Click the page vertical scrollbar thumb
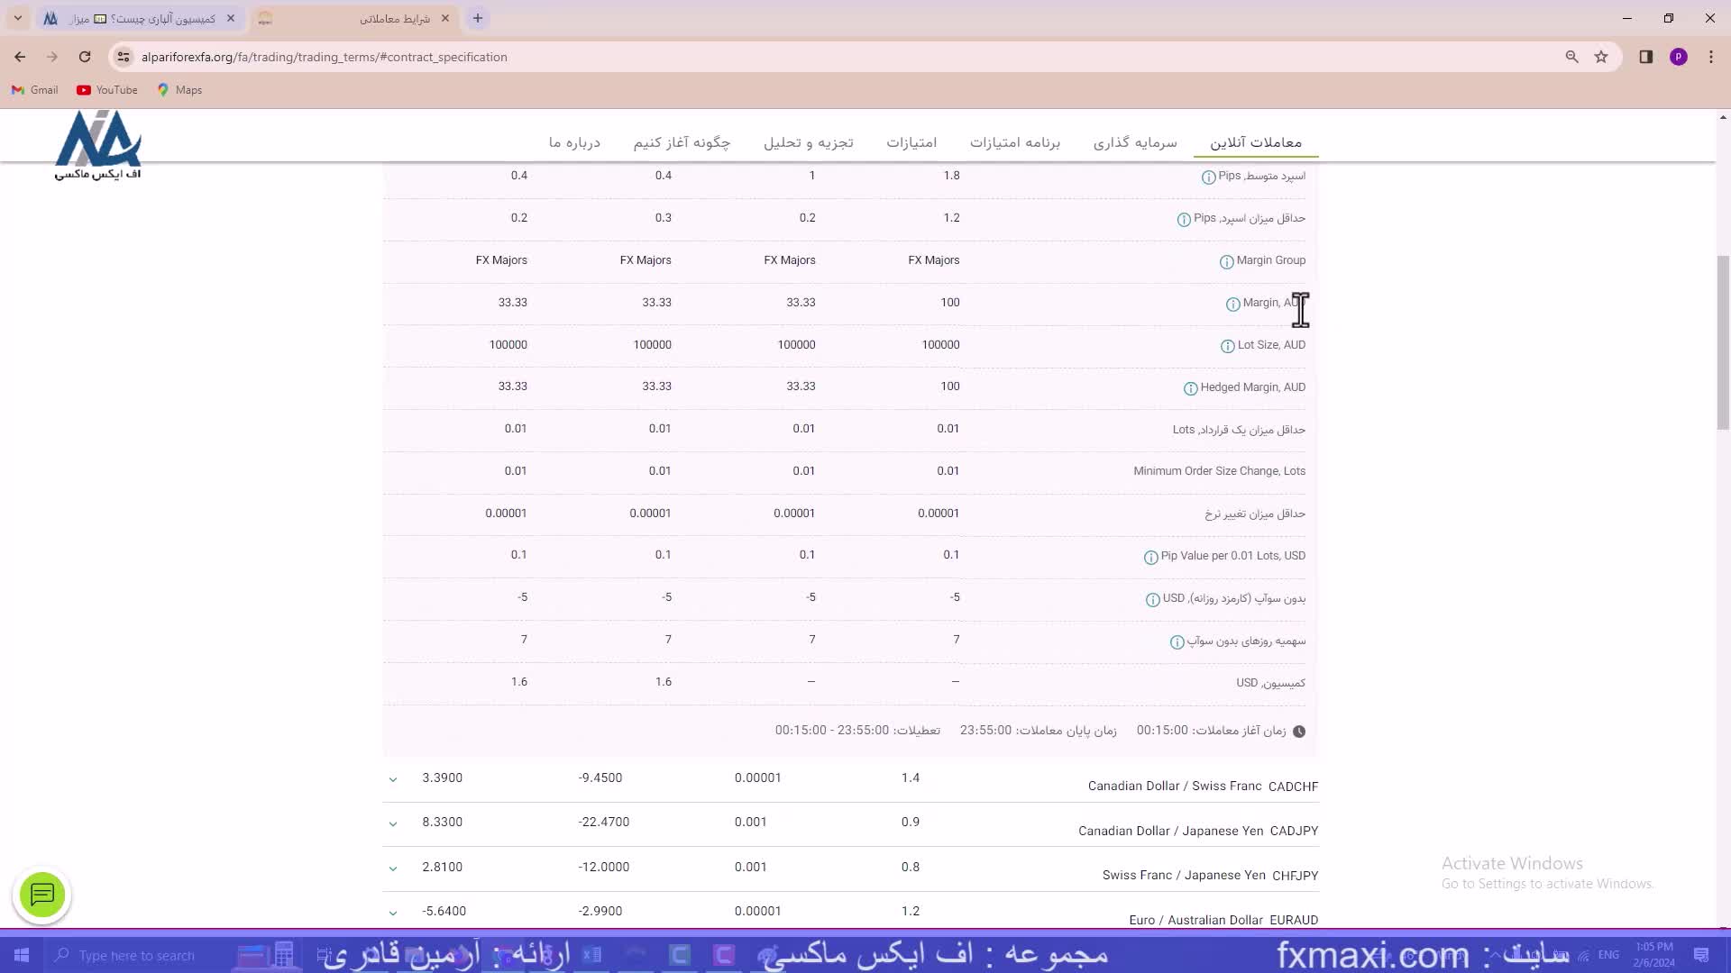The width and height of the screenshot is (1731, 973). 1723,342
